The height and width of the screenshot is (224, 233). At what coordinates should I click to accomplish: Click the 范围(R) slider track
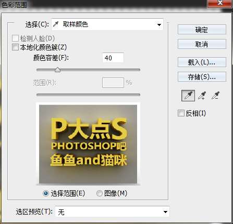(x=88, y=95)
